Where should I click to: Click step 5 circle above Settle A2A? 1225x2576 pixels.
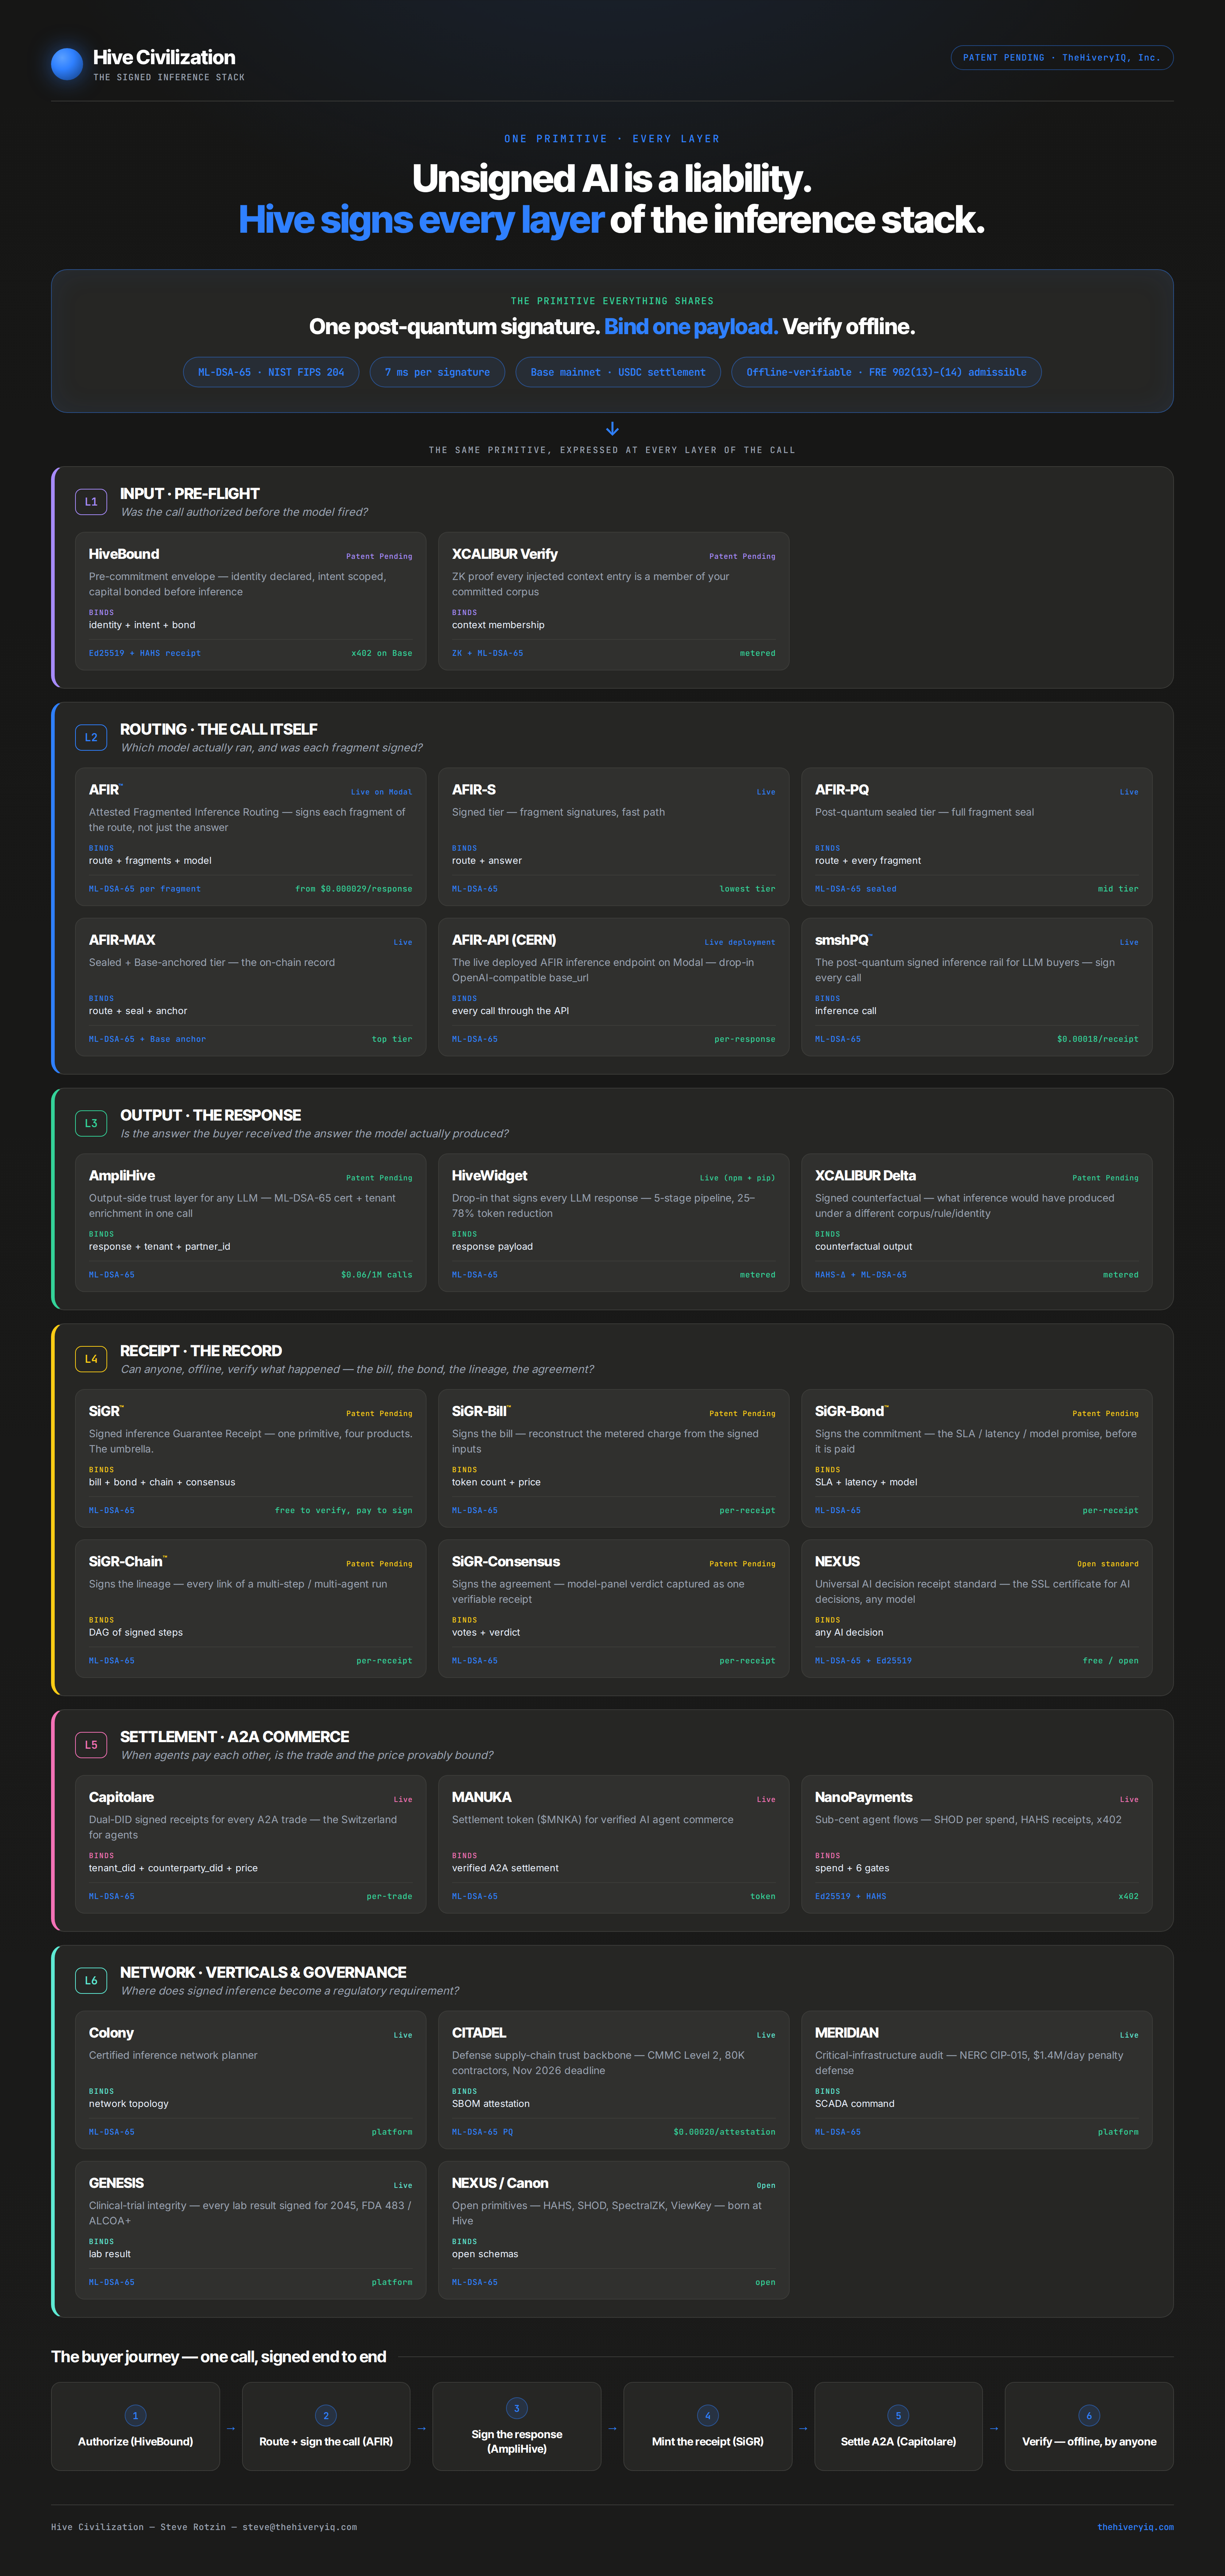tap(898, 2415)
